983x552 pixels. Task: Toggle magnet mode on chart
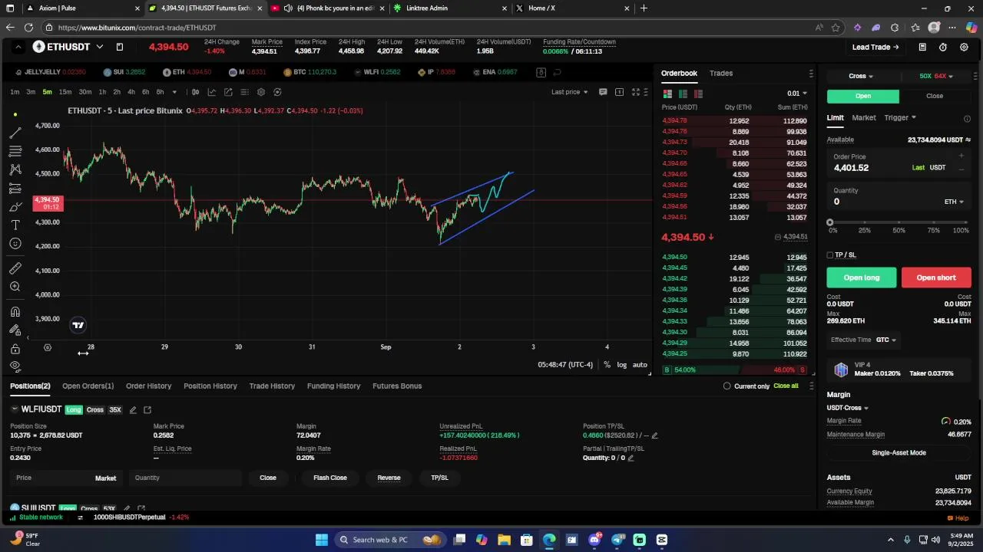click(15, 311)
